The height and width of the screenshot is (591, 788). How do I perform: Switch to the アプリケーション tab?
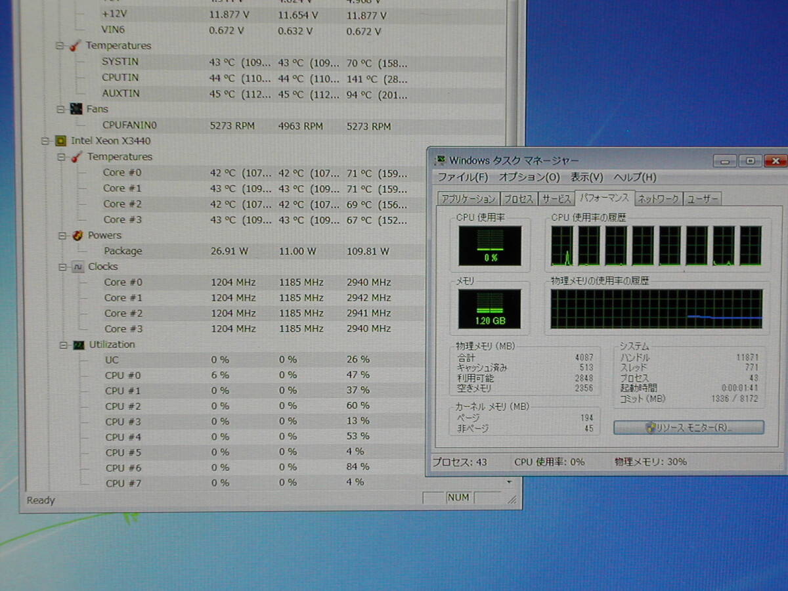468,199
